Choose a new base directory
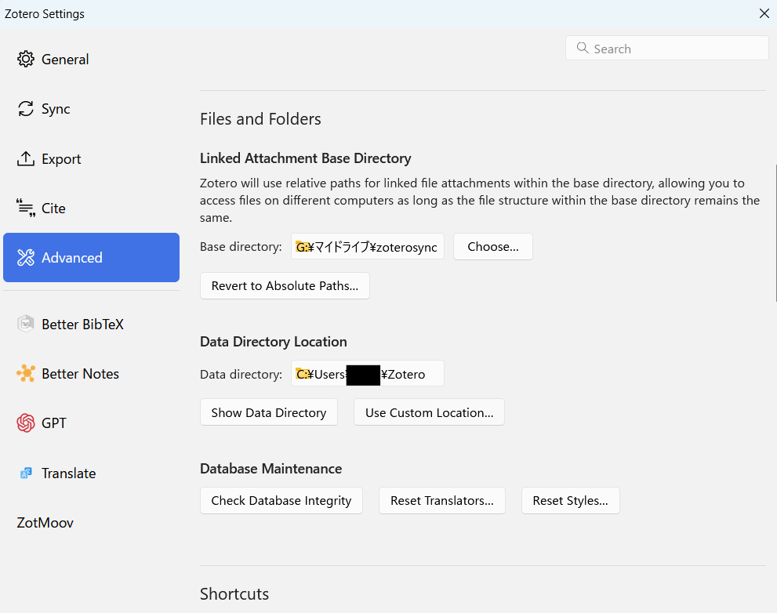This screenshot has height=613, width=777. (x=493, y=246)
